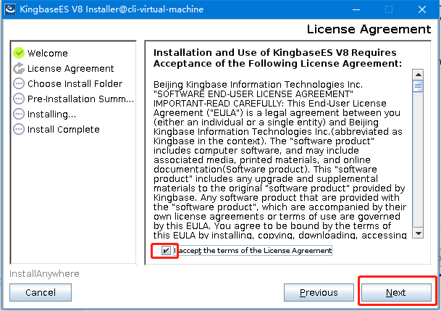
Task: Click the 'SOFTWARE END-USER LICENSE AGREEMENT' line
Action: (x=253, y=94)
